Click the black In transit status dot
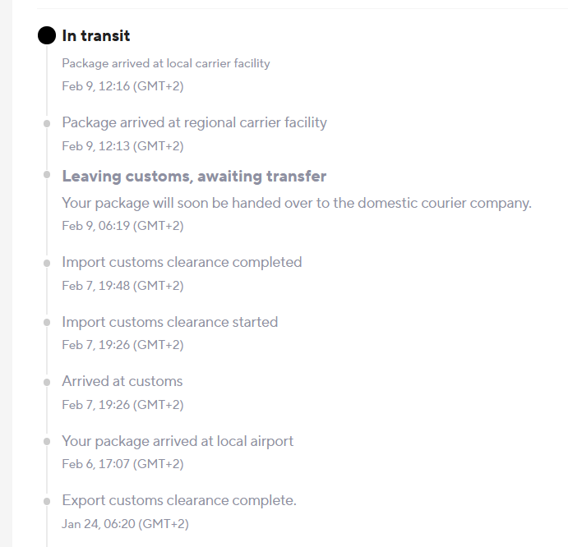 47,35
